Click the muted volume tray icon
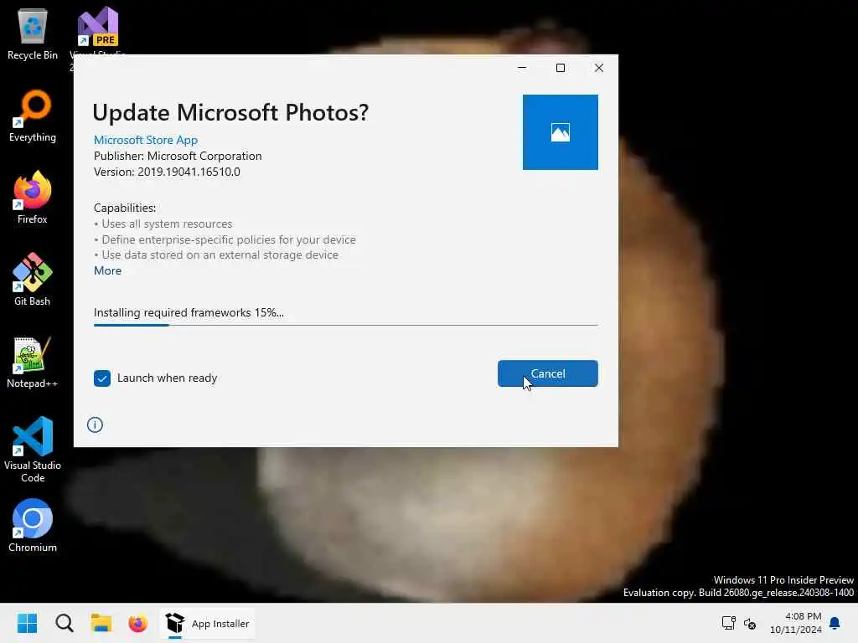858x643 pixels. pyautogui.click(x=750, y=623)
